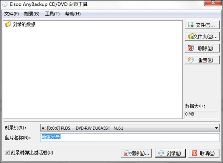
Task: Select the PLDS DVD-RW drive combo box
Action: coord(130,128)
